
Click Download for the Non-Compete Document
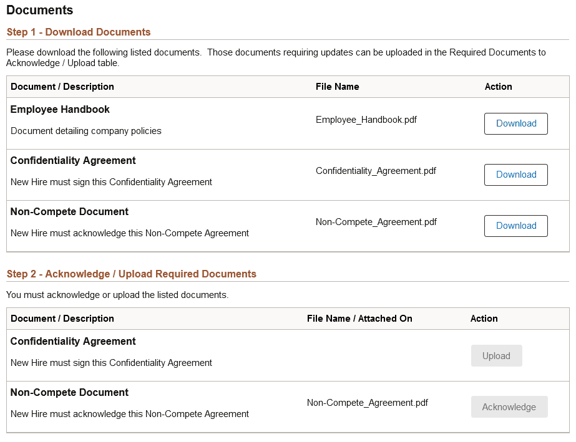(x=515, y=226)
